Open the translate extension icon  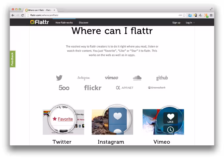coord(190,15)
